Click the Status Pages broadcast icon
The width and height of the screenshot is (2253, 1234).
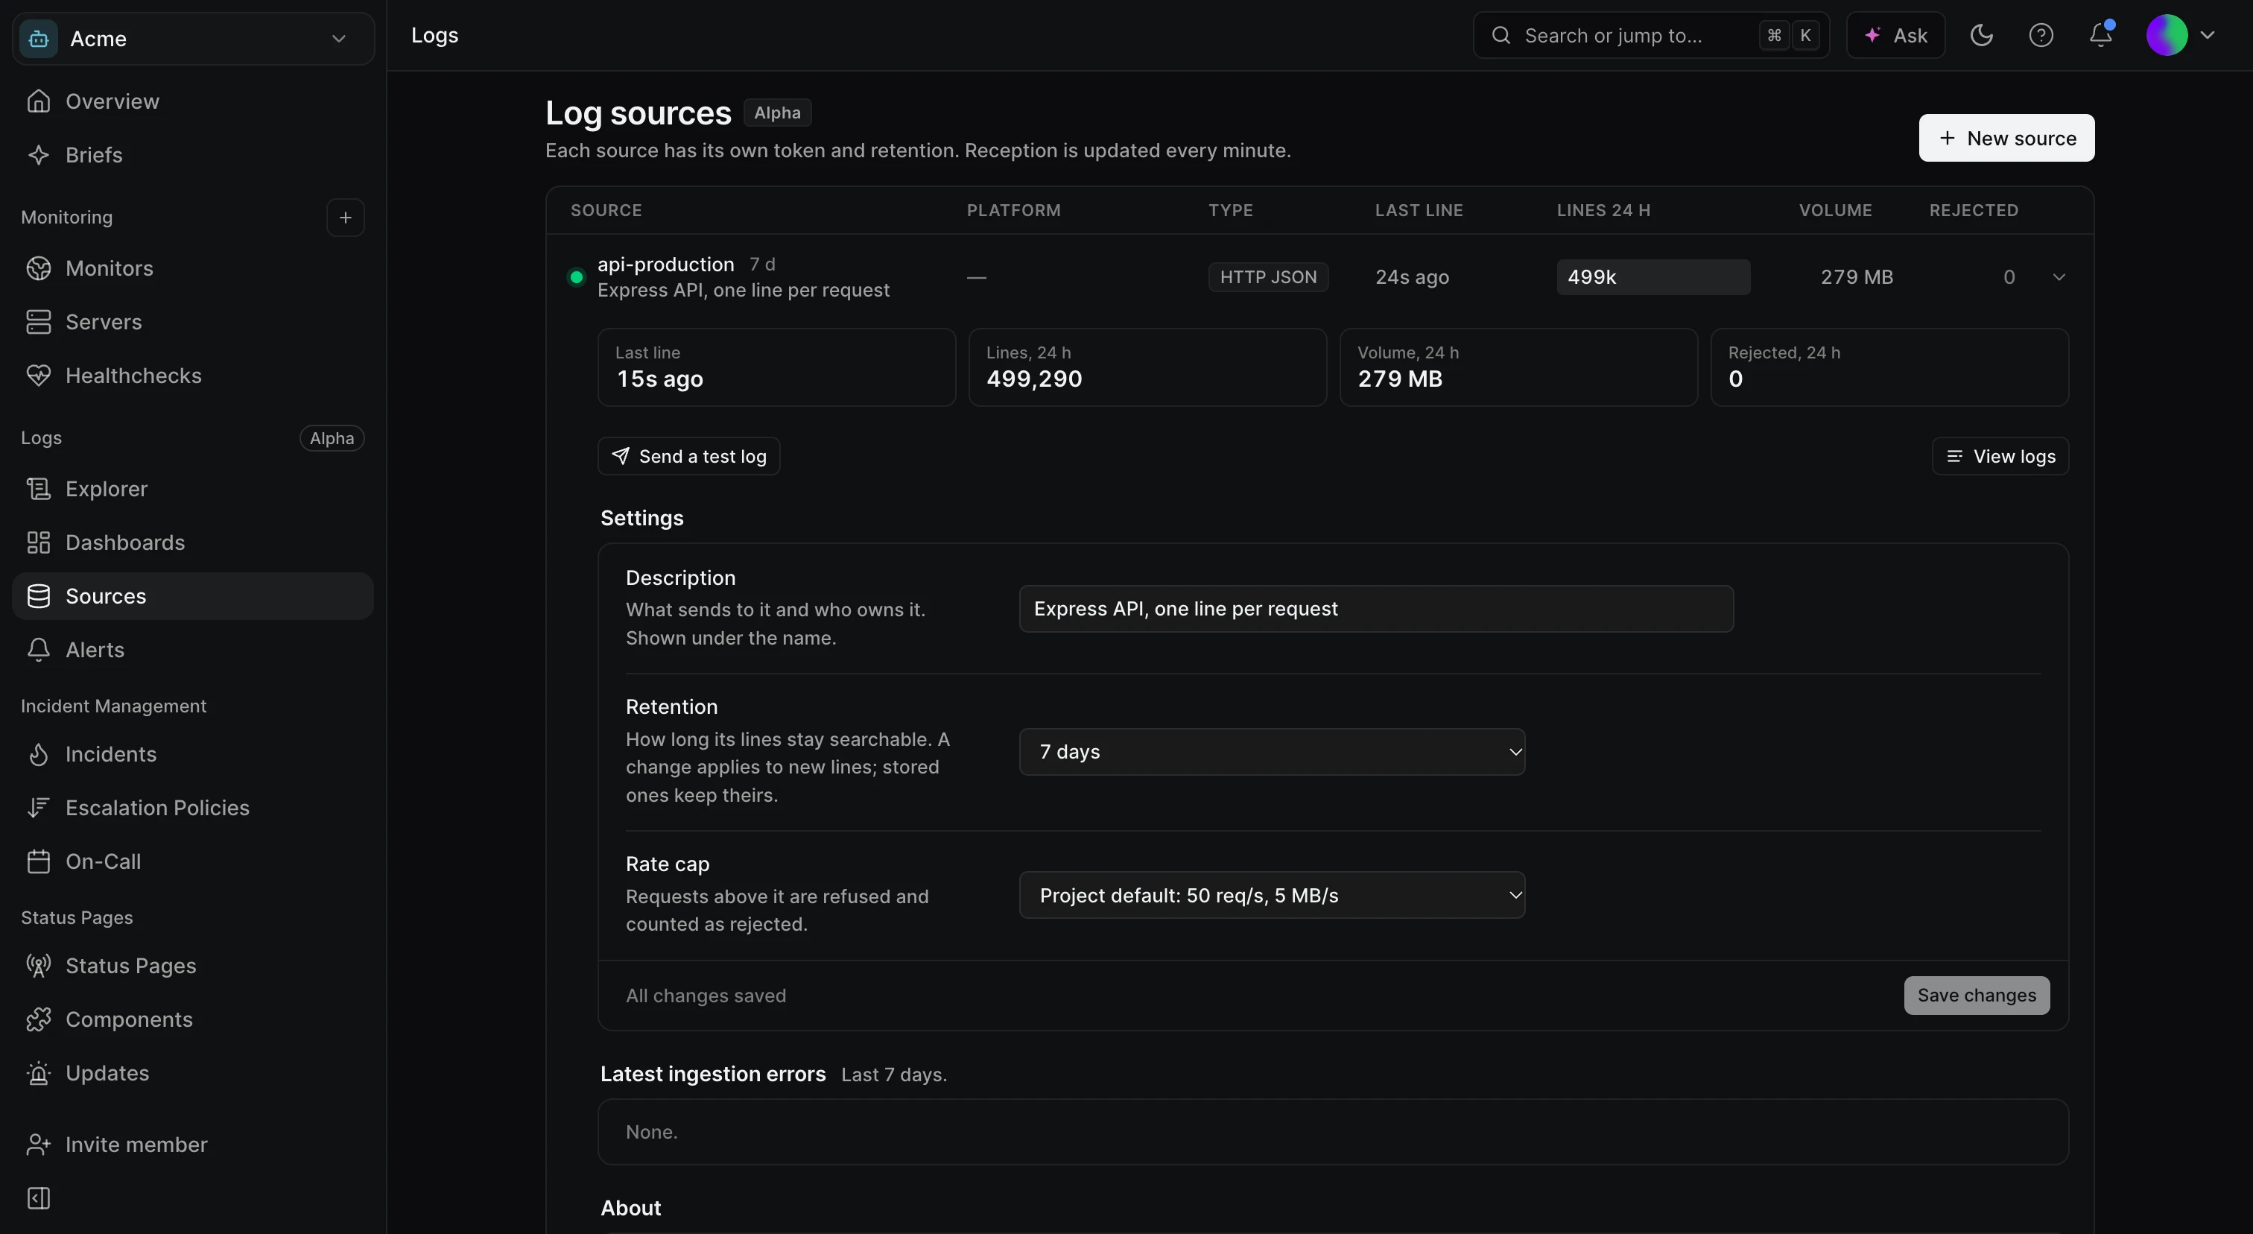39,966
